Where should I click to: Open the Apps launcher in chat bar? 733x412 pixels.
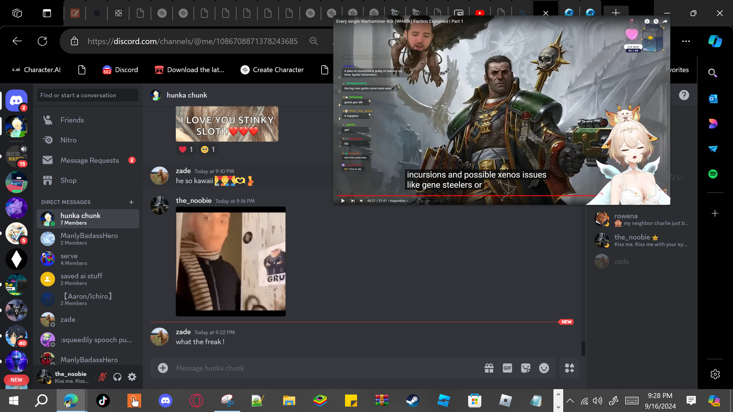tap(570, 368)
